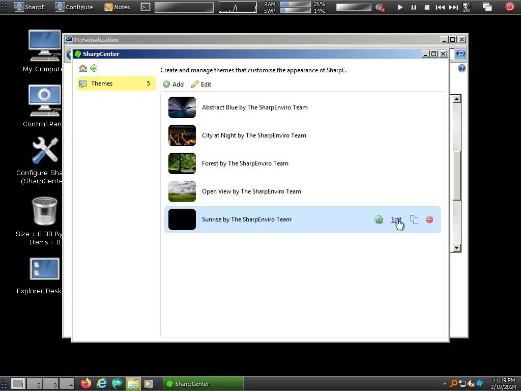
Task: Click the globe icon on Sunrise theme
Action: [x=379, y=219]
